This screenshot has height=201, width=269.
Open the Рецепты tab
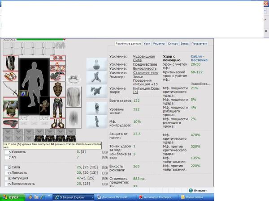click(159, 44)
